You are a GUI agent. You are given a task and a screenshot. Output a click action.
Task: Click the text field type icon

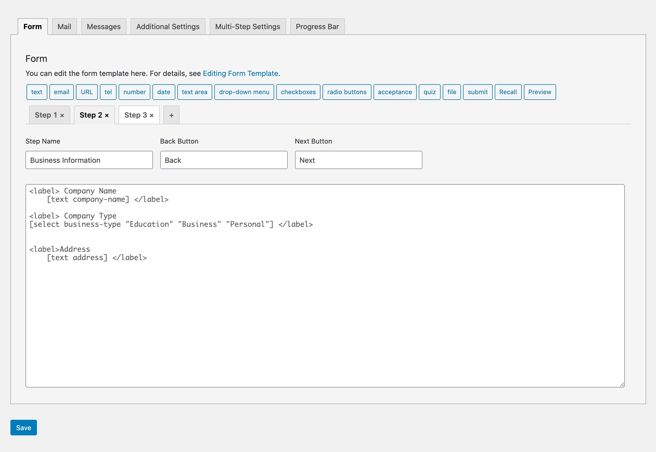pyautogui.click(x=36, y=92)
